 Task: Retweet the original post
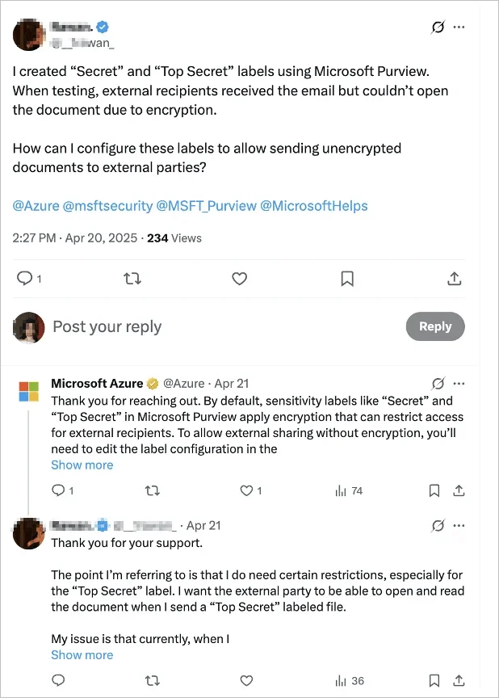132,278
